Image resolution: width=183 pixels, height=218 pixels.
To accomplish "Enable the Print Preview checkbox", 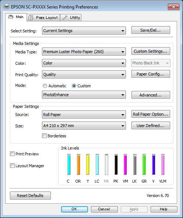I will (12, 154).
